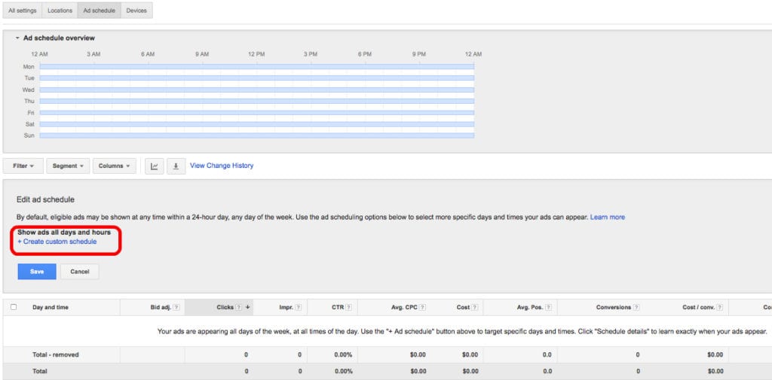Click the Saturday schedule bar
The height and width of the screenshot is (380, 772).
[x=257, y=124]
